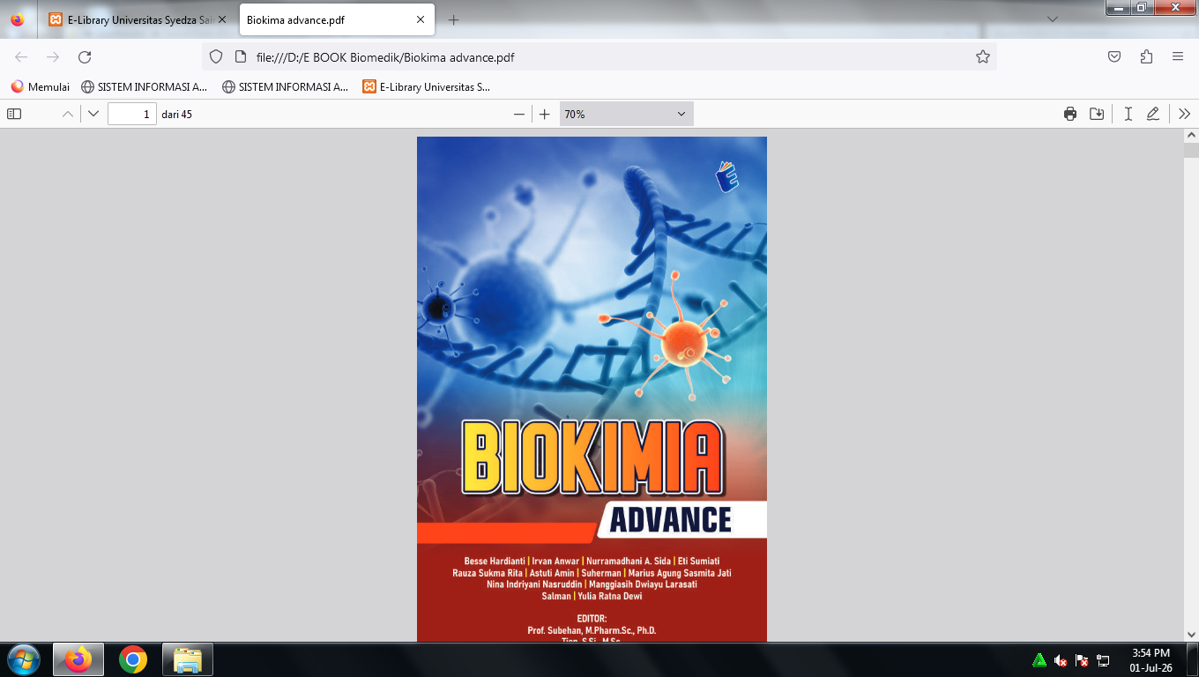
Task: Open first SISTEM INFORMASI A... bookmark
Action: 145,86
